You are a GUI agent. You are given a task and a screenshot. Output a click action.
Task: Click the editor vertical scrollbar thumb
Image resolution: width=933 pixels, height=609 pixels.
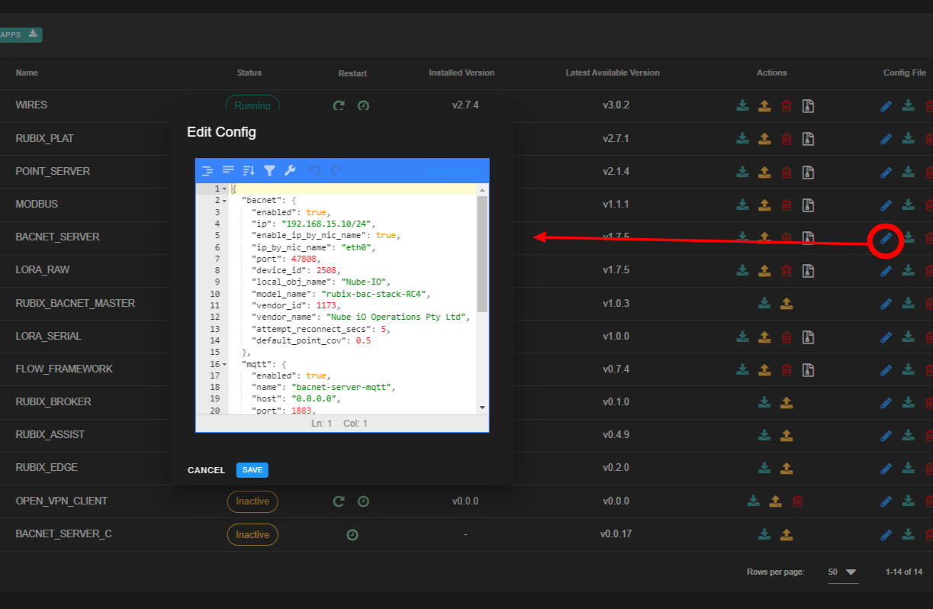coord(482,253)
